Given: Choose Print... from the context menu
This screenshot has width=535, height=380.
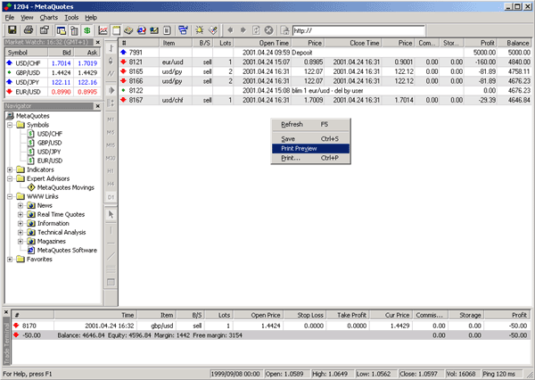Looking at the screenshot, I should [x=310, y=158].
